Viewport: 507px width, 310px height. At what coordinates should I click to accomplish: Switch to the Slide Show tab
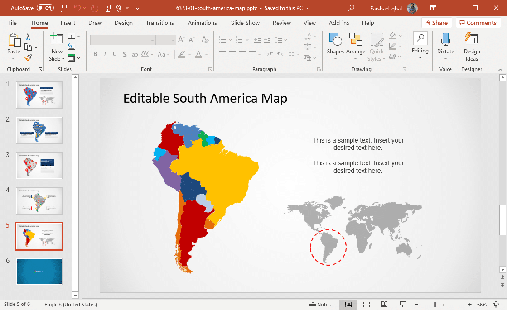pos(245,23)
